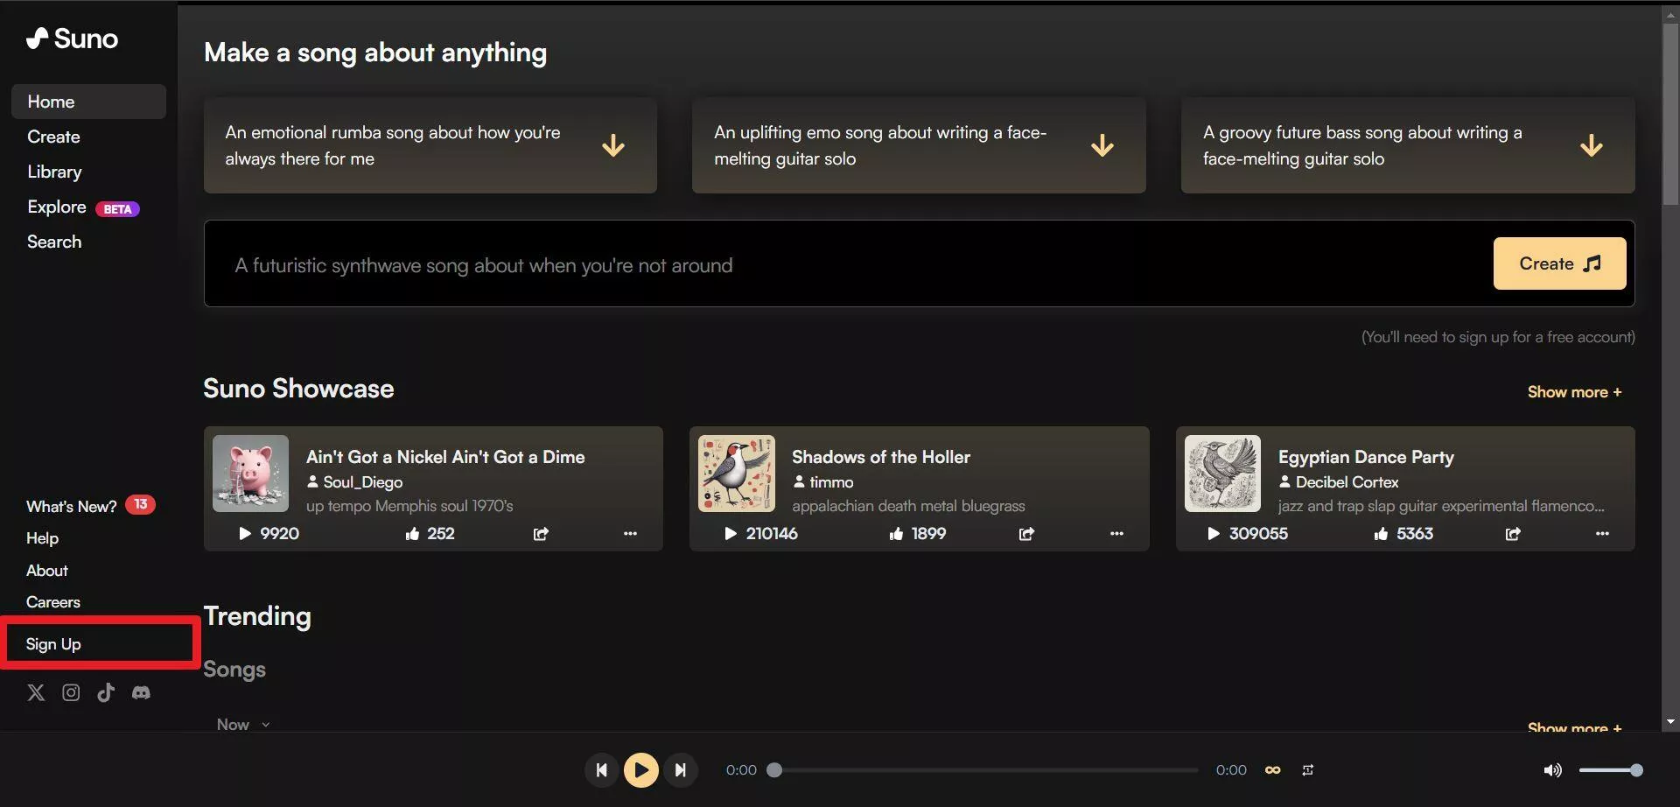
Task: Use the emotional rumba song prompt arrow
Action: (613, 145)
